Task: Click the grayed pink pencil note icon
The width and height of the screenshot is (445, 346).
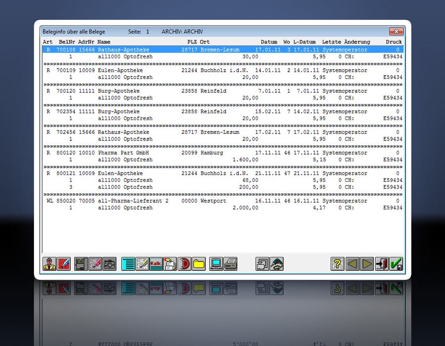Action: click(95, 264)
